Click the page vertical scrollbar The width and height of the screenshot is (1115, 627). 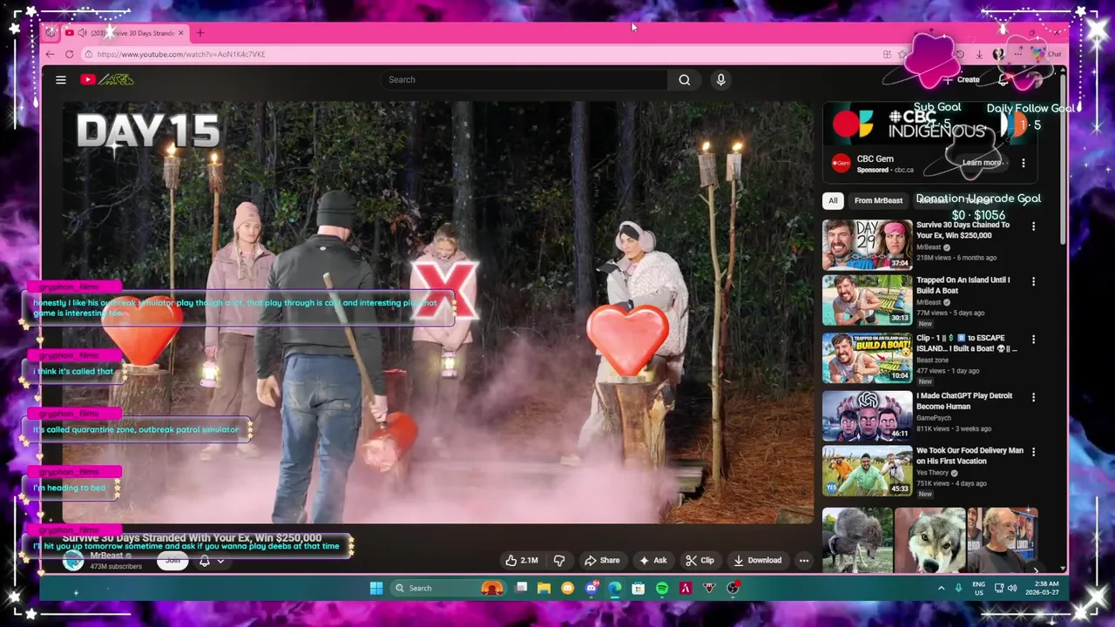1062,157
